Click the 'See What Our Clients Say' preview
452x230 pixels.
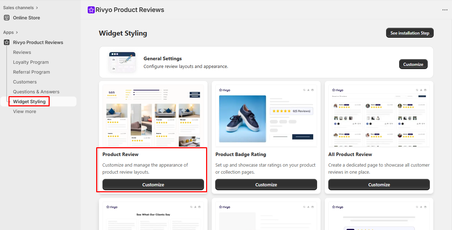(x=153, y=216)
